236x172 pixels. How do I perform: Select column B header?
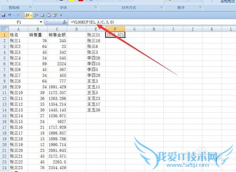point(38,29)
